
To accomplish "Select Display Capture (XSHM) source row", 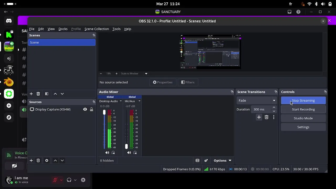I will click(62, 109).
